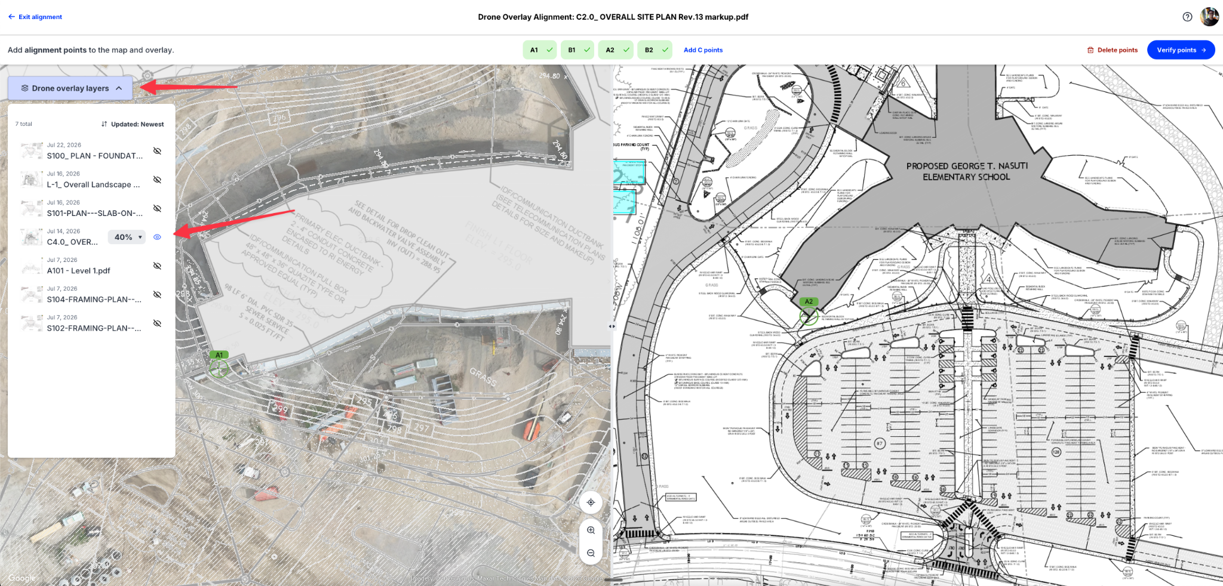Select the A2 alignment point chip
Screen dimensions: 1223x586
coord(616,50)
